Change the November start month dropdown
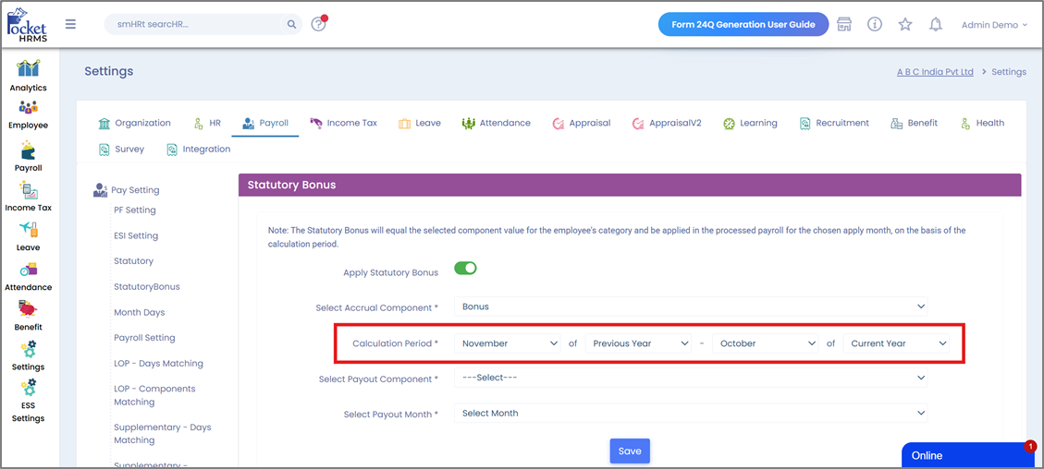The image size is (1044, 469). [509, 343]
